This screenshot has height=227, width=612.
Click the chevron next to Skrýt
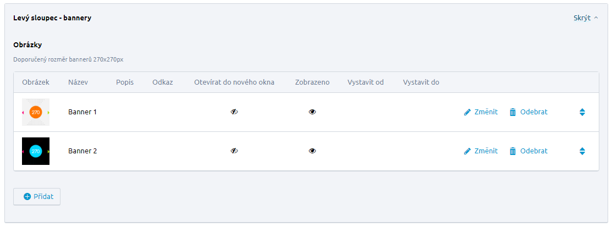click(x=596, y=18)
